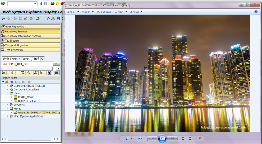This screenshot has height=144, width=262.
Task: Expand the Windows node
Action: 7,105
